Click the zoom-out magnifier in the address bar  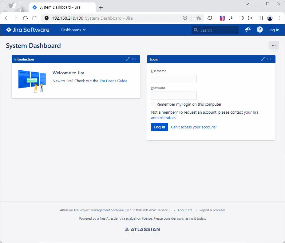coord(185,18)
